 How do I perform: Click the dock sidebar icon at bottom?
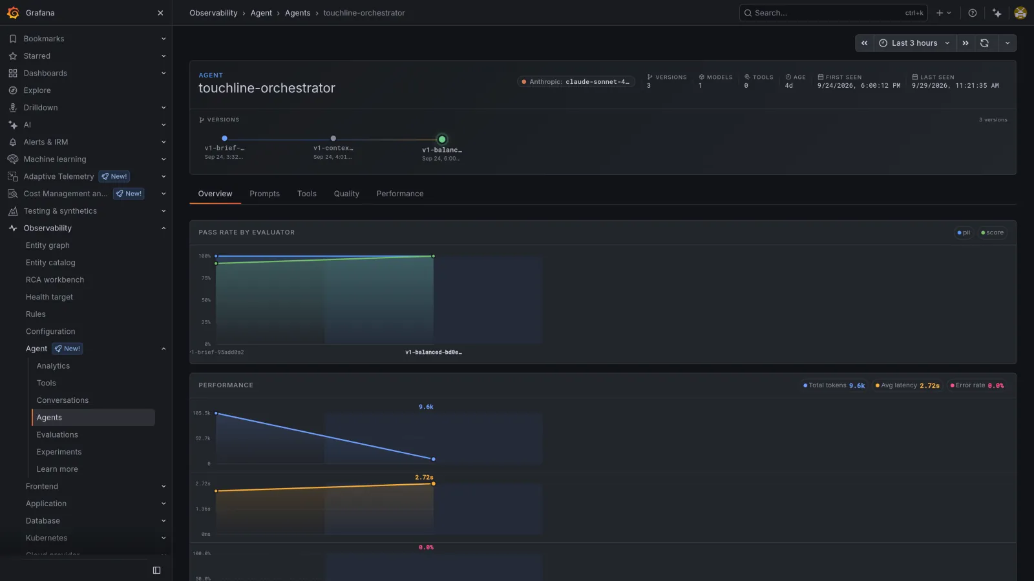[x=156, y=570]
